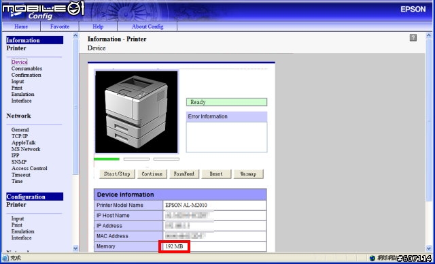Open Input under Configuration Printer
This screenshot has height=264, width=435.
pyautogui.click(x=18, y=218)
